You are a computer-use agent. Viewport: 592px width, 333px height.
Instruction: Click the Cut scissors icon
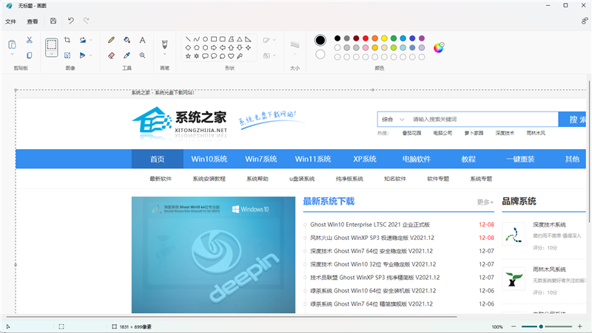point(29,40)
